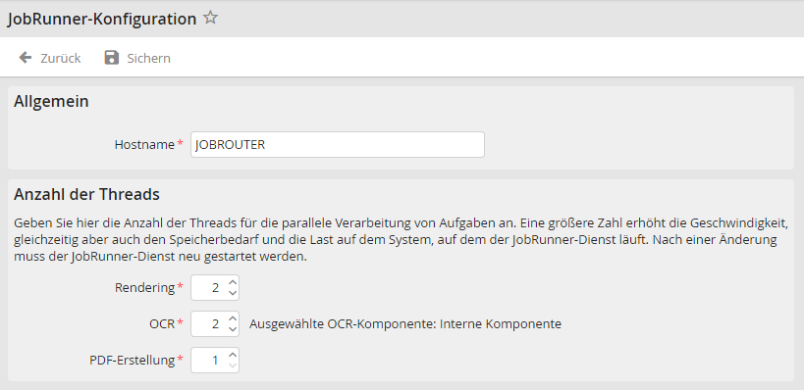
Task: Mark JobRunner-Konfiguration as favorite with star
Action: coord(210,18)
